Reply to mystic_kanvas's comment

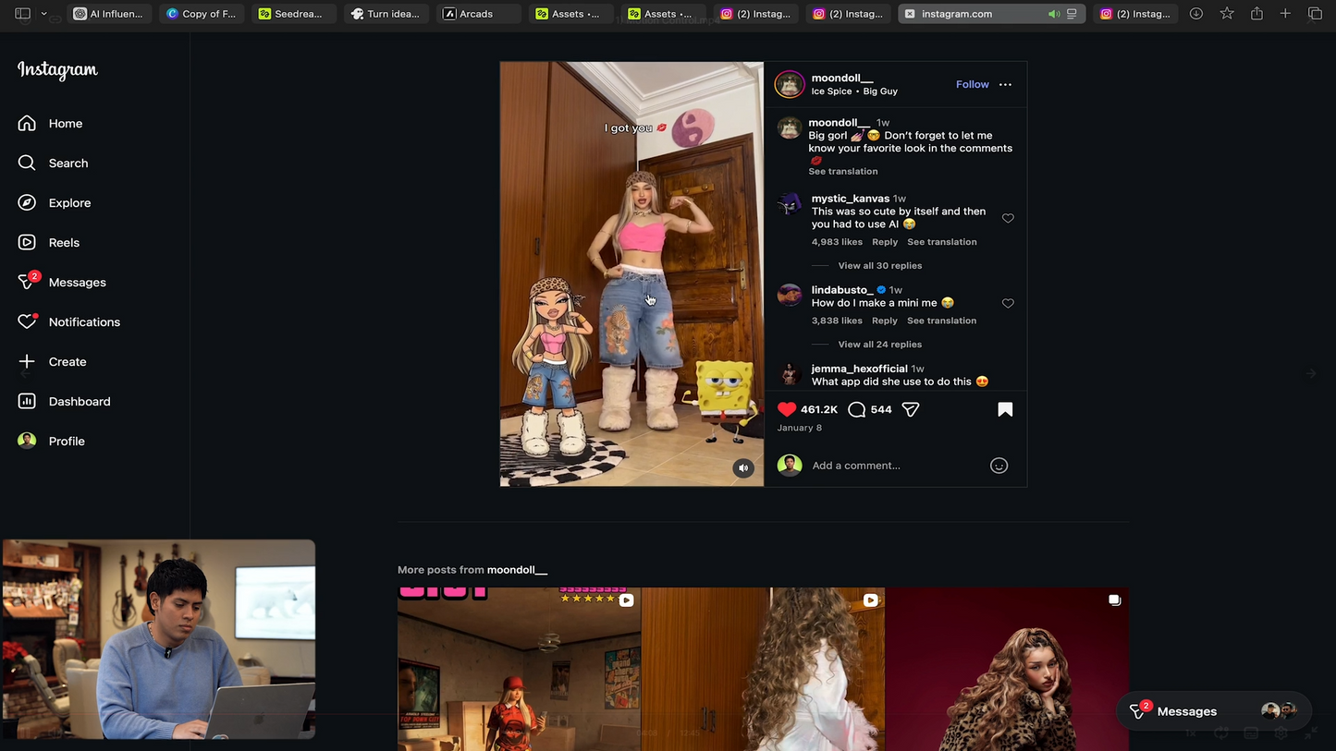tap(885, 242)
